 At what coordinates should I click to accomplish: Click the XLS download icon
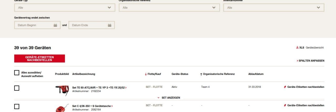click(297, 48)
